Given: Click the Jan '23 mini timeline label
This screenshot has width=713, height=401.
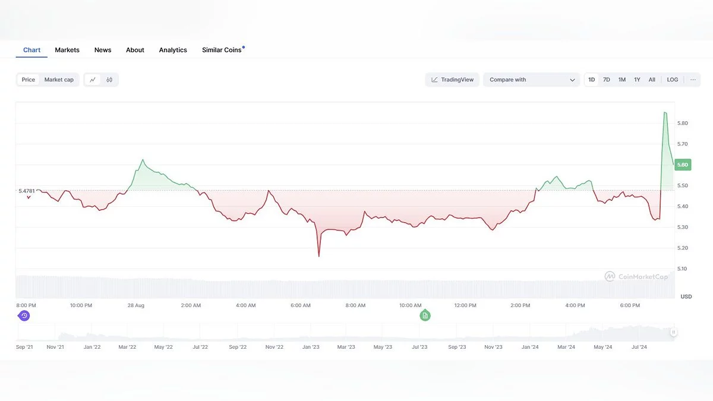Looking at the screenshot, I should point(311,347).
